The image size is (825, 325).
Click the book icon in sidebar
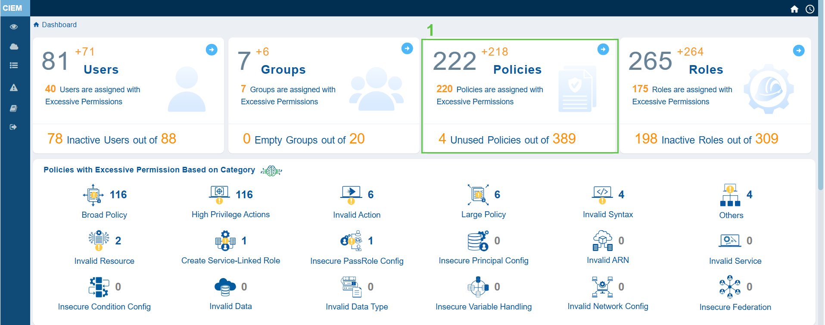coord(14,108)
